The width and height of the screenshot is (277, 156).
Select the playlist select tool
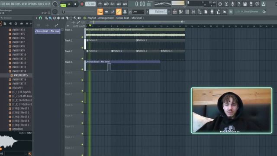71,18
